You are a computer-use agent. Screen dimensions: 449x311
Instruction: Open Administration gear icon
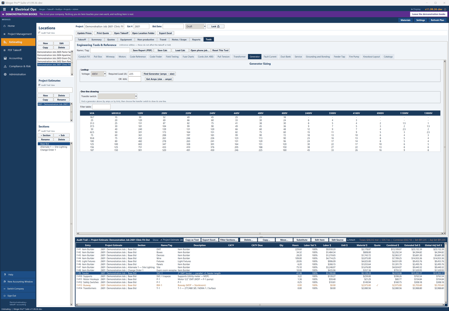coord(5,75)
